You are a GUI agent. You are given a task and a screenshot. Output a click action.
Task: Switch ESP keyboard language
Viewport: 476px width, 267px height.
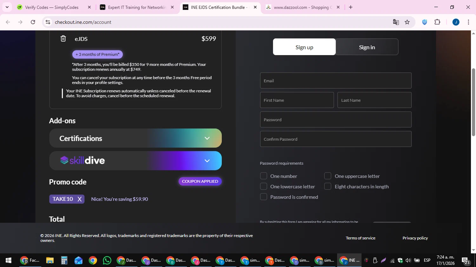point(427,260)
